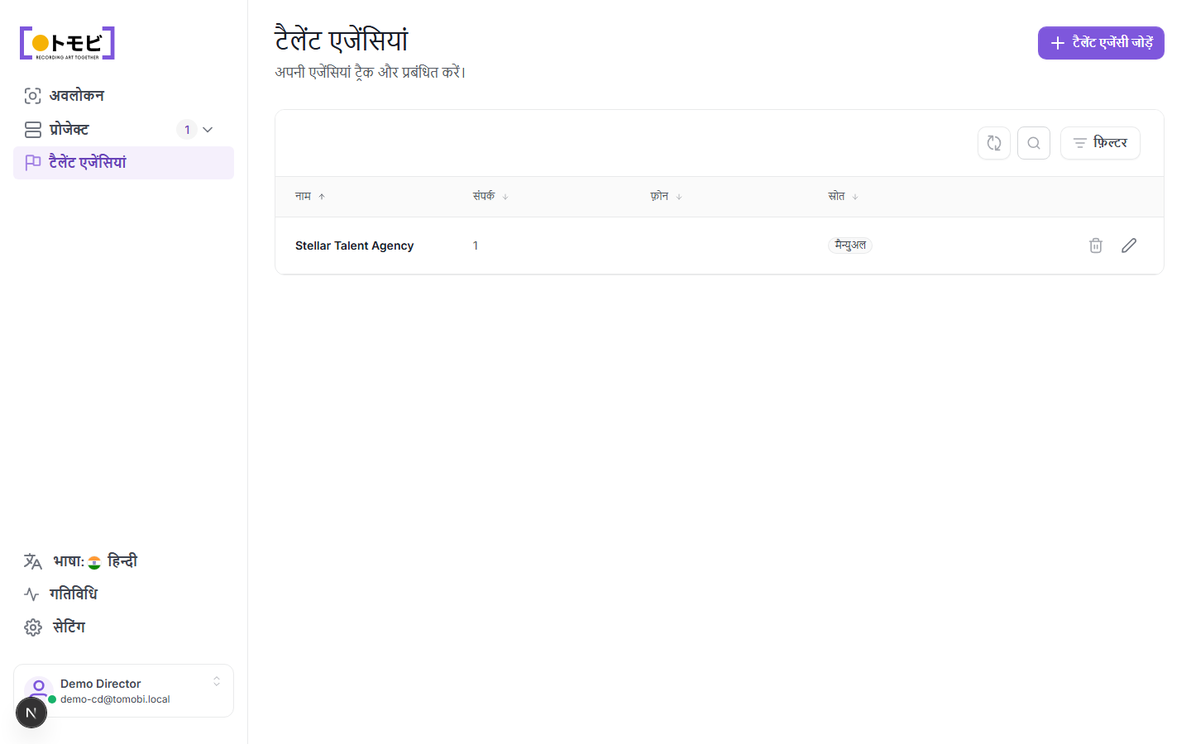Click the प्रोजेक्ट stack icon
Image resolution: width=1191 pixels, height=744 pixels.
(x=33, y=130)
